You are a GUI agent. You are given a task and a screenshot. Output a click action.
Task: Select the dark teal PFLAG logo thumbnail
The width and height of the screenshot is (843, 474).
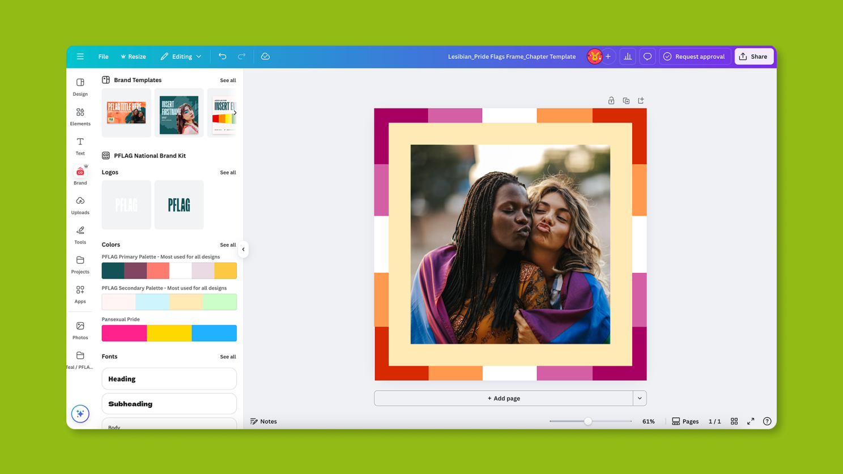point(179,205)
